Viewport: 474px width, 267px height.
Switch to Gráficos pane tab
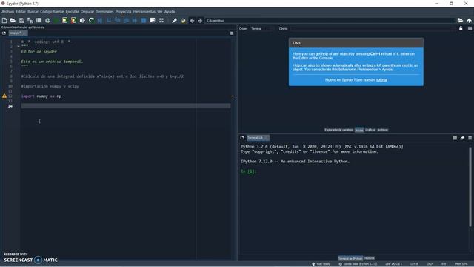(x=370, y=130)
